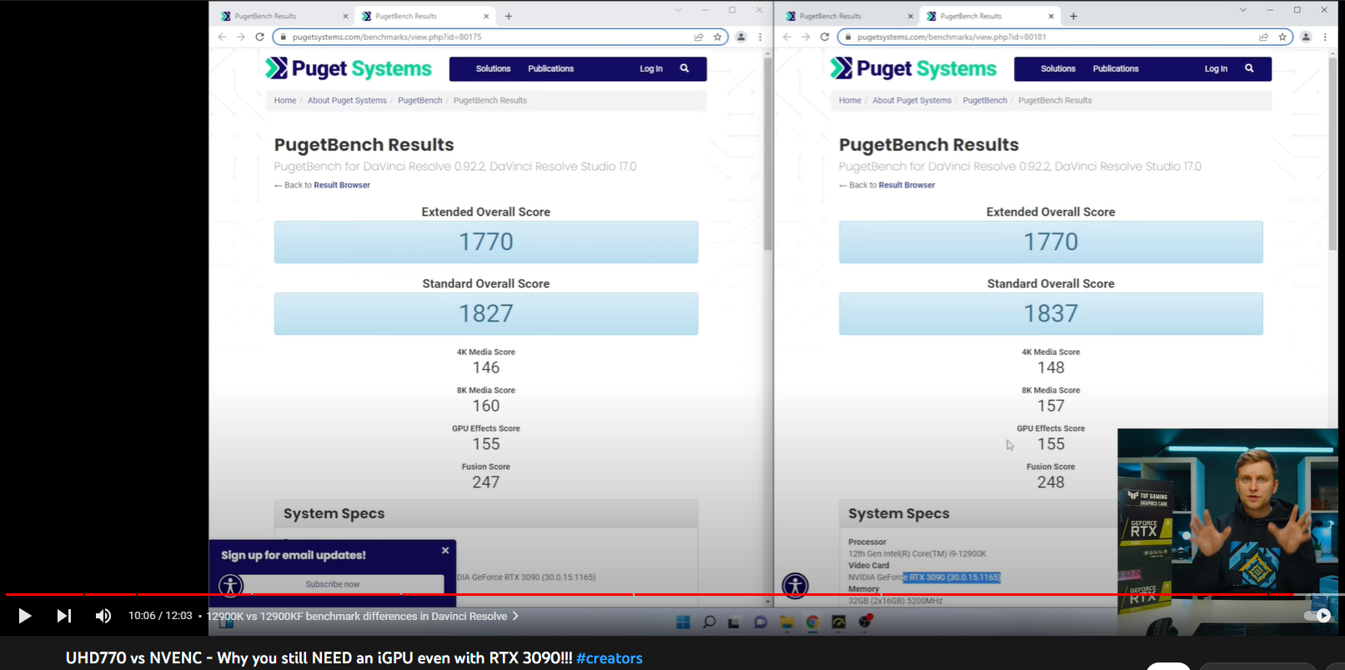This screenshot has height=670, width=1345.
Task: Open profile icon in right browser
Action: 1306,37
